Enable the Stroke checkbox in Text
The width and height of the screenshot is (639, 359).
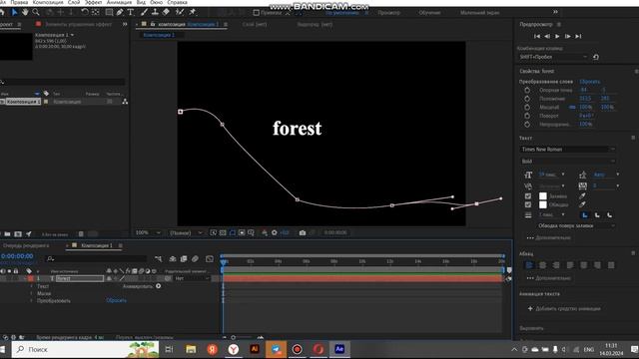(x=528, y=204)
